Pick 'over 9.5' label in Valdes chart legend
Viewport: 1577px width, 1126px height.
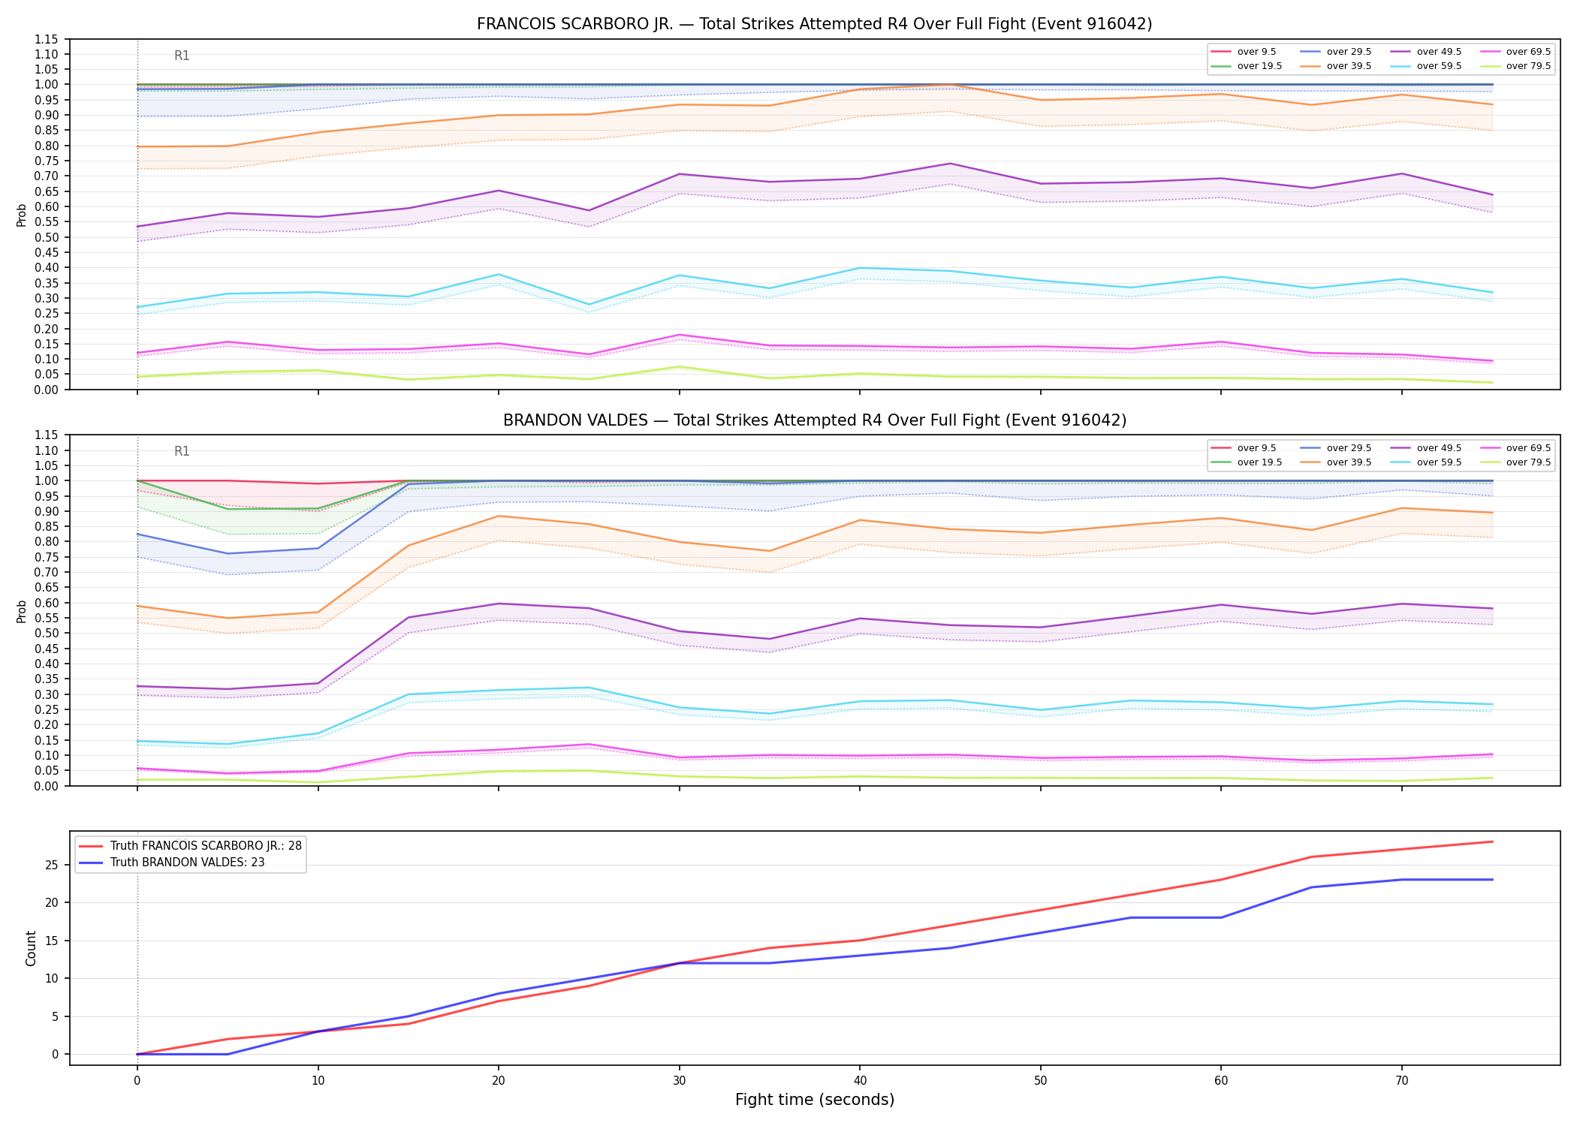click(x=1256, y=448)
